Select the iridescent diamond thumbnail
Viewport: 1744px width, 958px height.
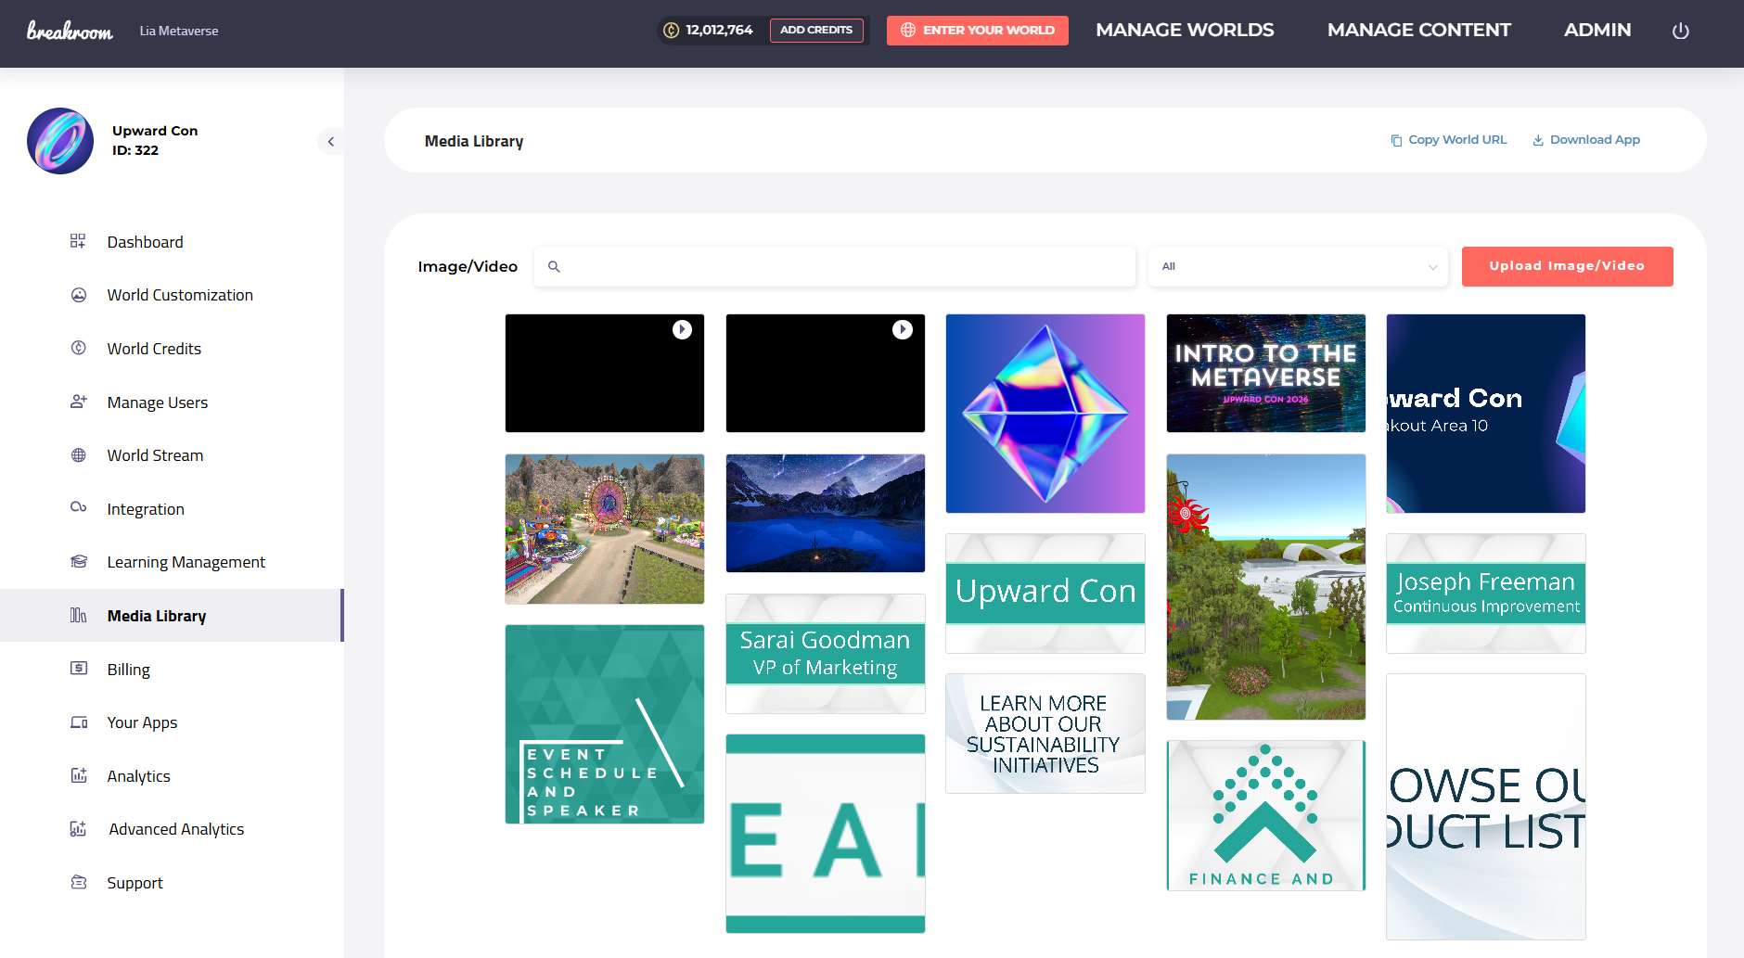1045,414
